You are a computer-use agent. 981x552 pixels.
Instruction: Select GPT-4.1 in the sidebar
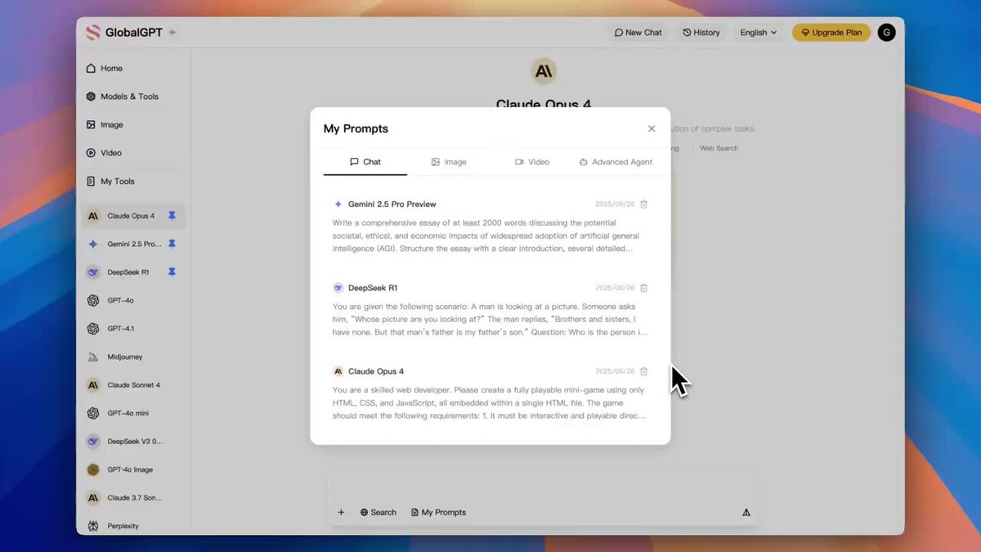133,329
